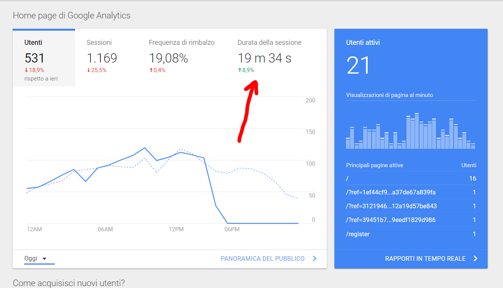The height and width of the screenshot is (288, 503).
Task: Click the Principali pagine attive header
Action: [x=375, y=165]
